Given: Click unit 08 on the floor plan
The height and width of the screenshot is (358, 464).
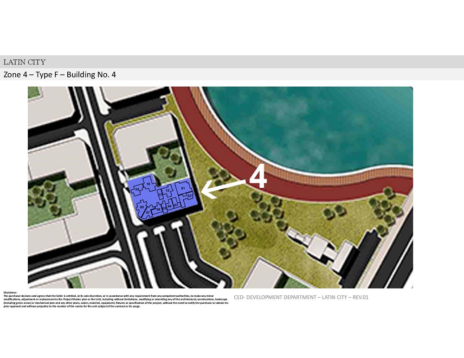Looking at the screenshot, I should 142,207.
